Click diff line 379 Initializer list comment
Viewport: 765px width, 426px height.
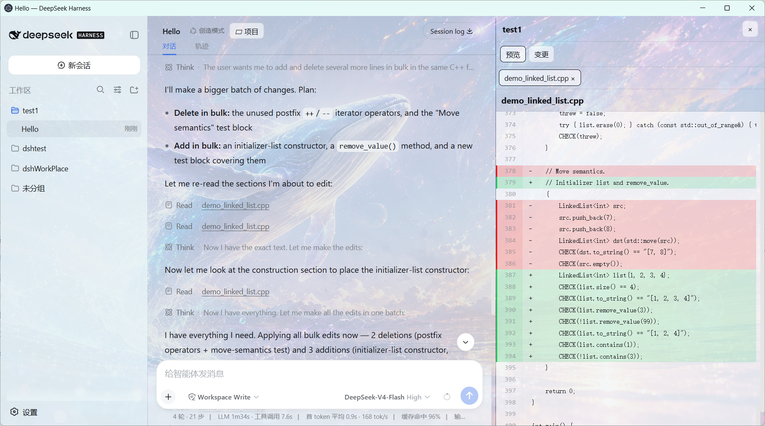[626, 183]
